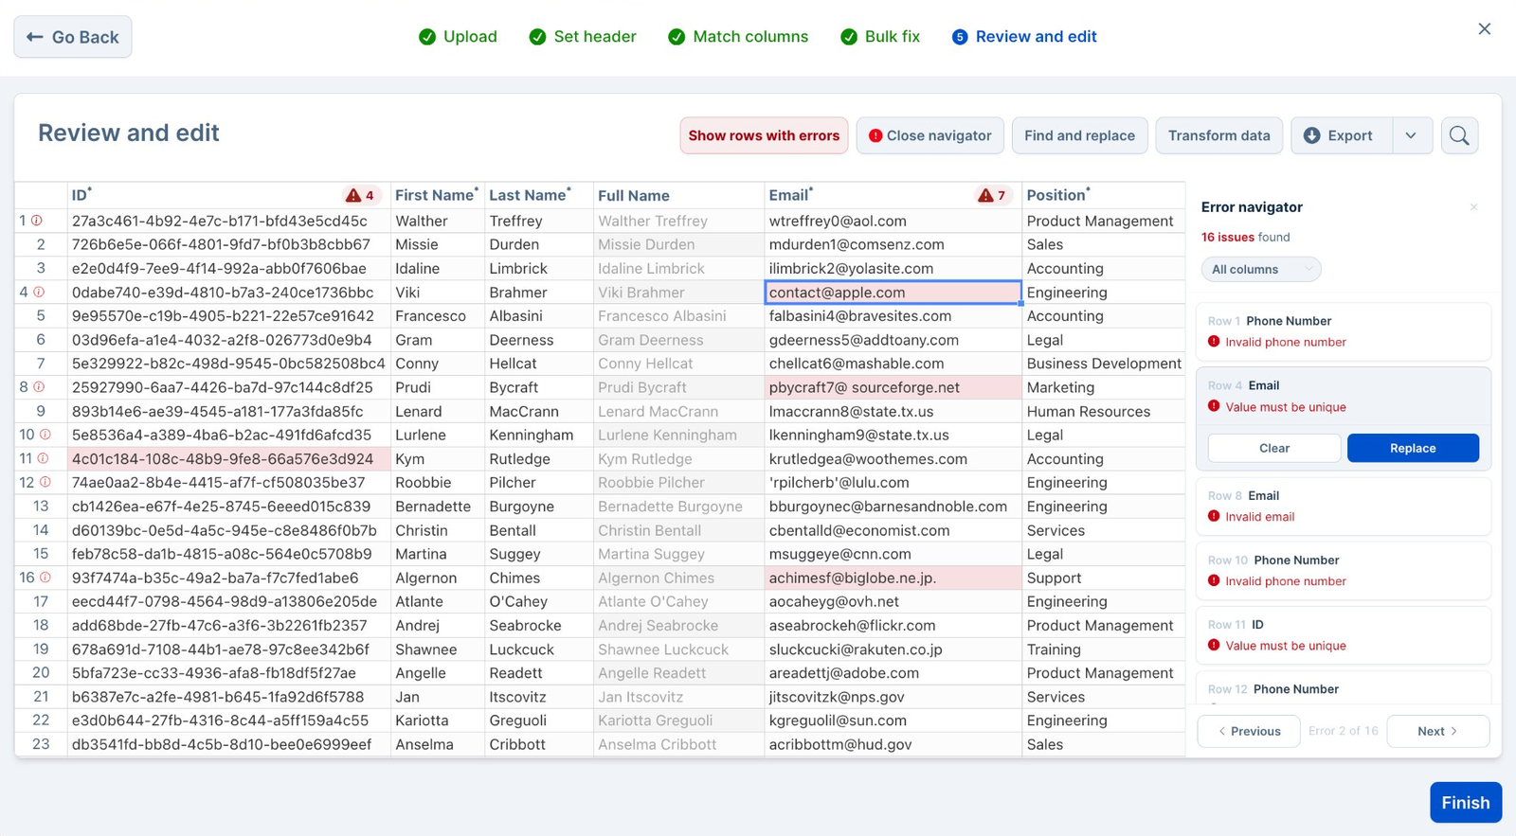Select the Row 8 Invalid email error card
Image resolution: width=1516 pixels, height=836 pixels.
[x=1344, y=506]
